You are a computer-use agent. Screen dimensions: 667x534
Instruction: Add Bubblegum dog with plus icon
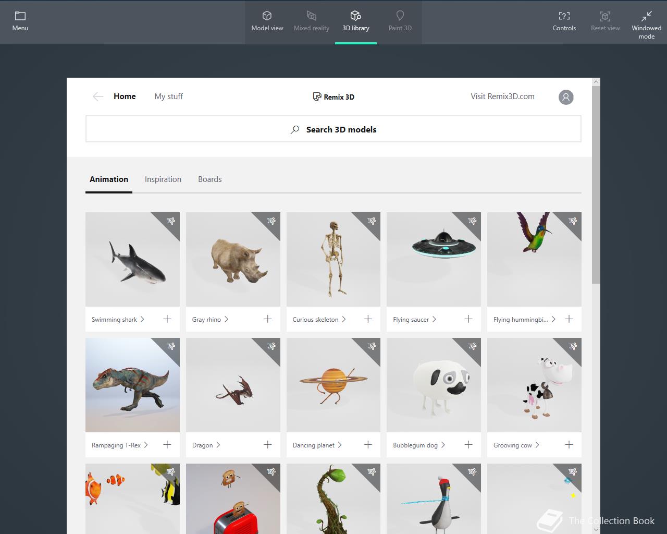click(468, 445)
